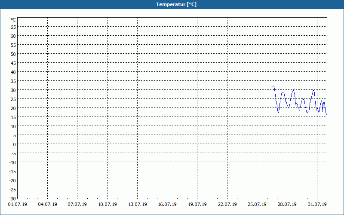Select the 60 value on temperature axis
This screenshot has width=344, height=215.
coord(13,36)
